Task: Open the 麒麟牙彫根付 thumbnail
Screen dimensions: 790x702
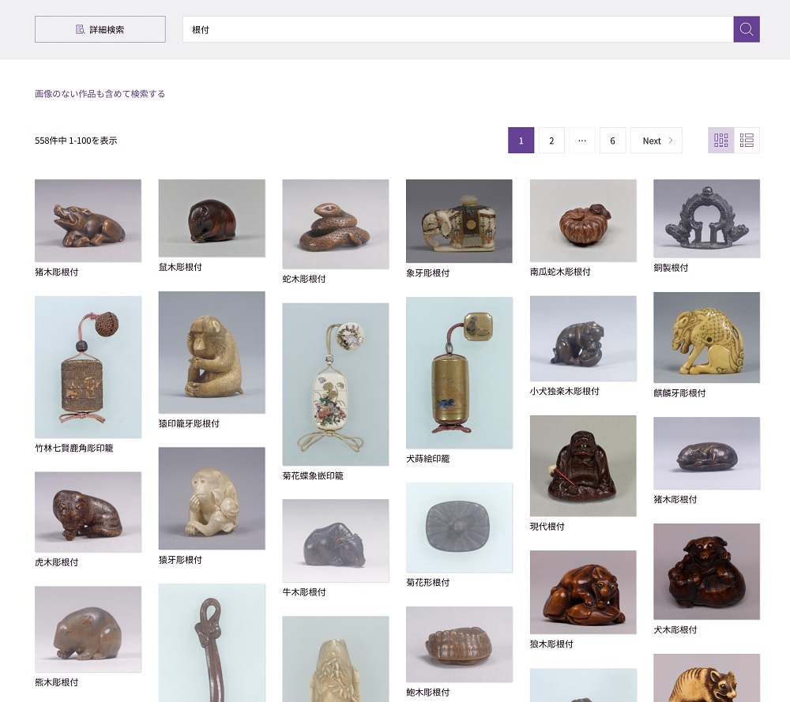Action: (706, 337)
